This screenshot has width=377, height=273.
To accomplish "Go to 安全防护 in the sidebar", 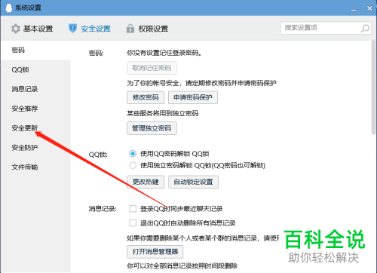I will [35, 148].
